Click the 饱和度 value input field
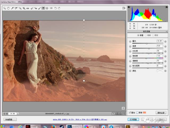The image size is (170, 128). coord(160,56)
